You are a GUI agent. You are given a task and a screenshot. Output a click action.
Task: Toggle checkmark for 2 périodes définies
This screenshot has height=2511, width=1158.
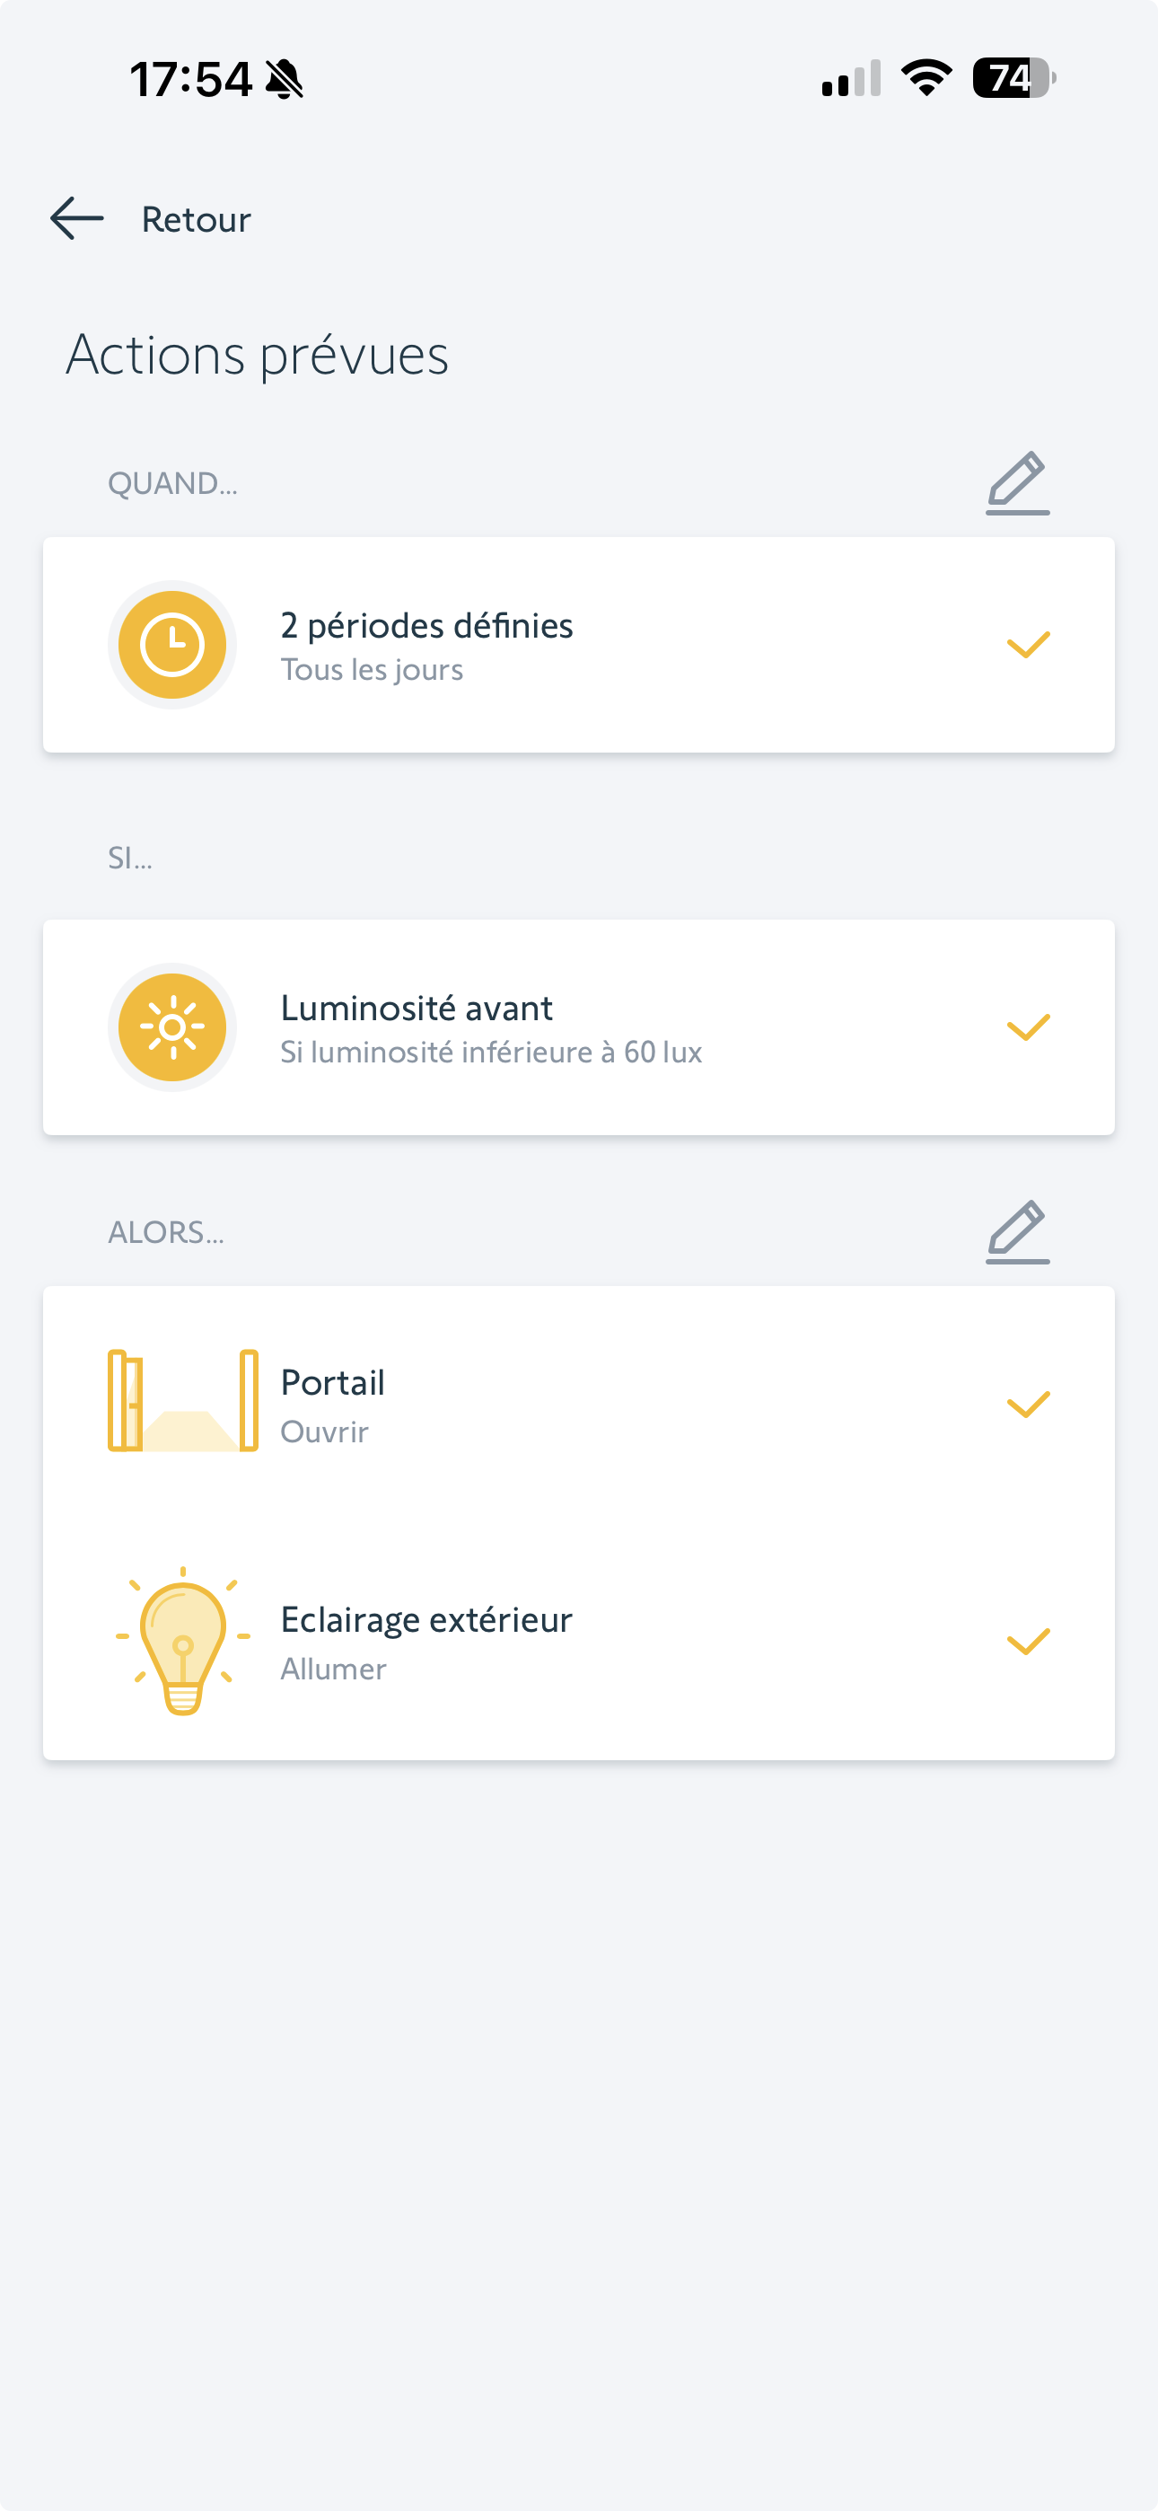coord(1027,644)
